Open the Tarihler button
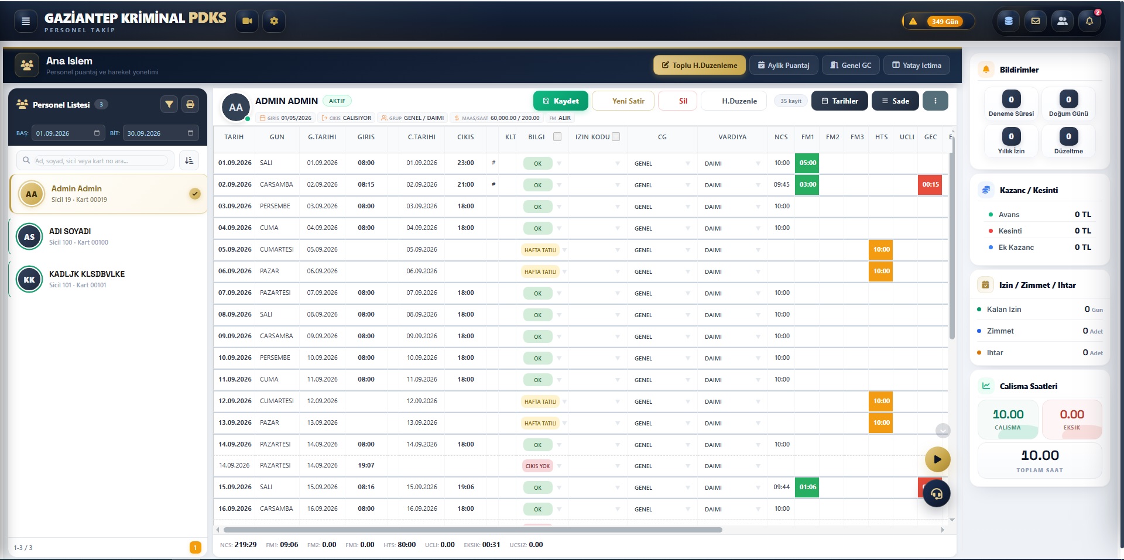This screenshot has width=1124, height=560. 839,101
